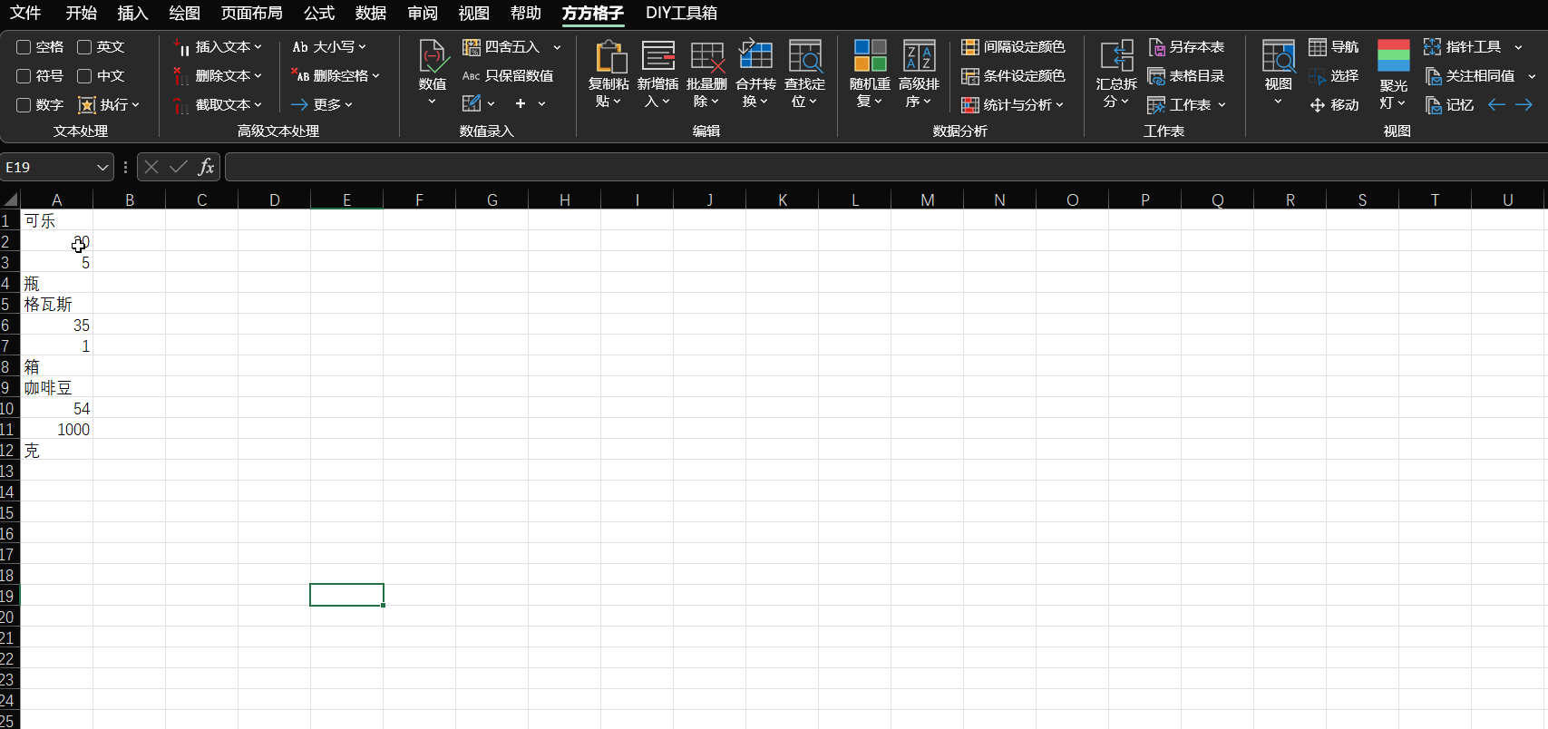The image size is (1548, 729).
Task: Check the 中文 checkbox
Action: click(x=84, y=76)
